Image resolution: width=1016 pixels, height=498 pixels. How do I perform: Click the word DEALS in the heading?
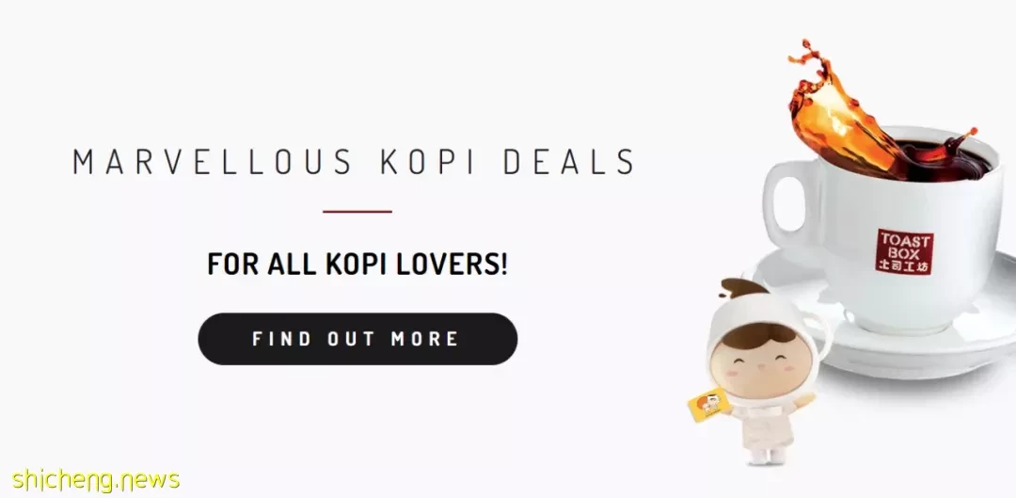(x=569, y=162)
